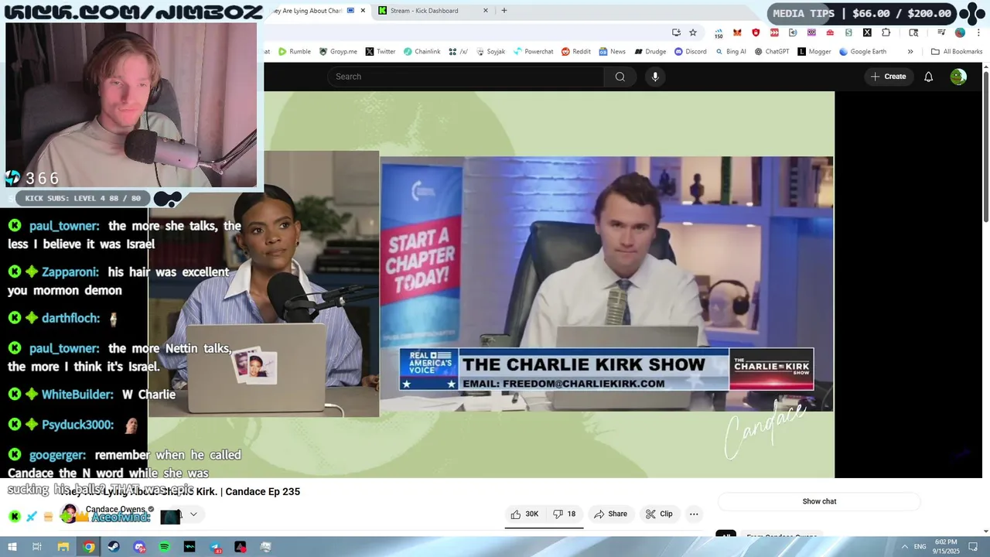This screenshot has width=990, height=557.
Task: Click the X extension icon in toolbar
Action: [x=867, y=32]
